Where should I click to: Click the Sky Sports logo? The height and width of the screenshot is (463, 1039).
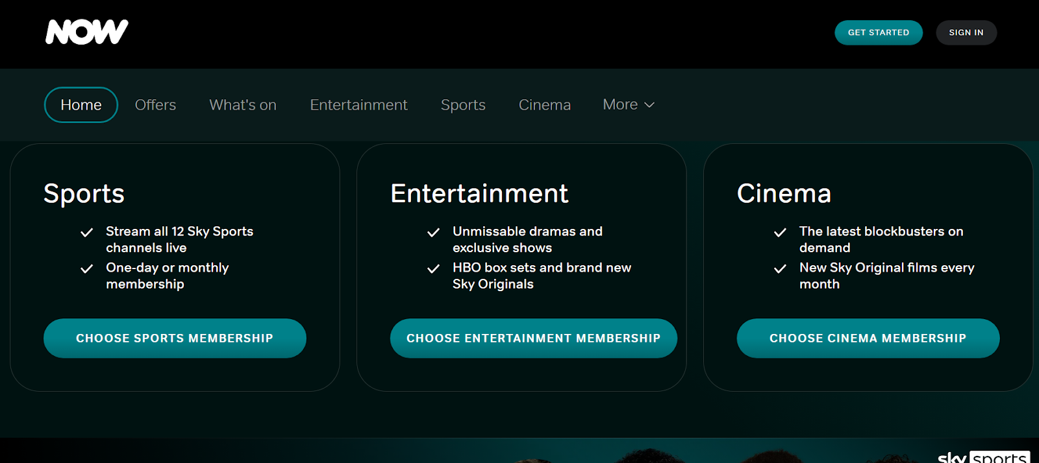click(983, 457)
